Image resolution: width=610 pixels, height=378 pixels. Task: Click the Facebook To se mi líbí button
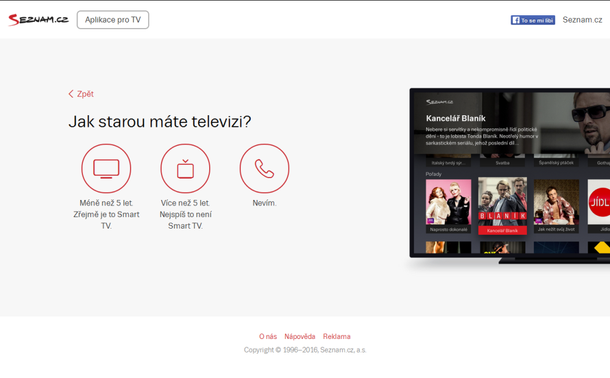(x=533, y=20)
